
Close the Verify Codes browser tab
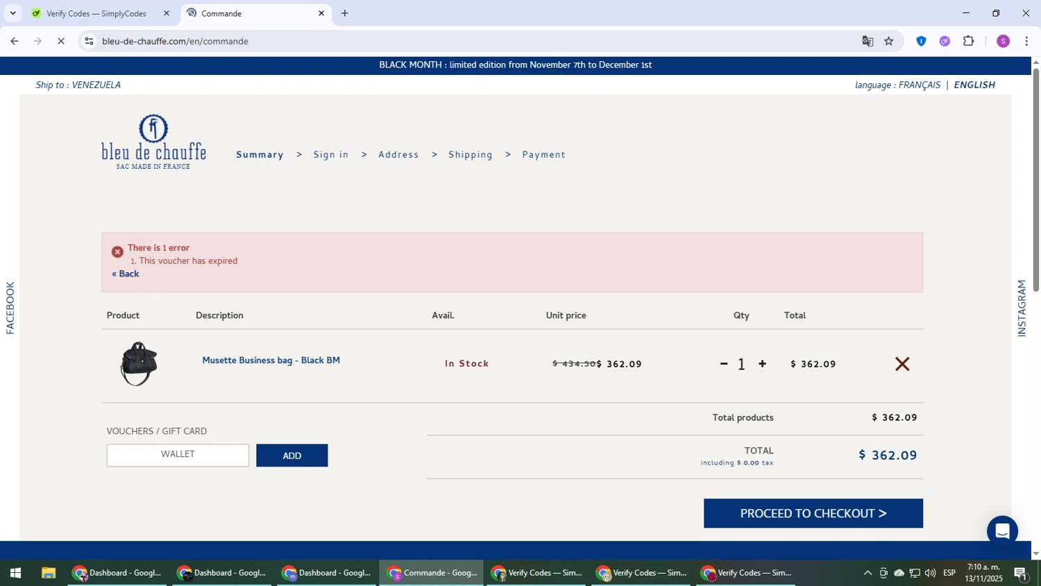pos(167,13)
